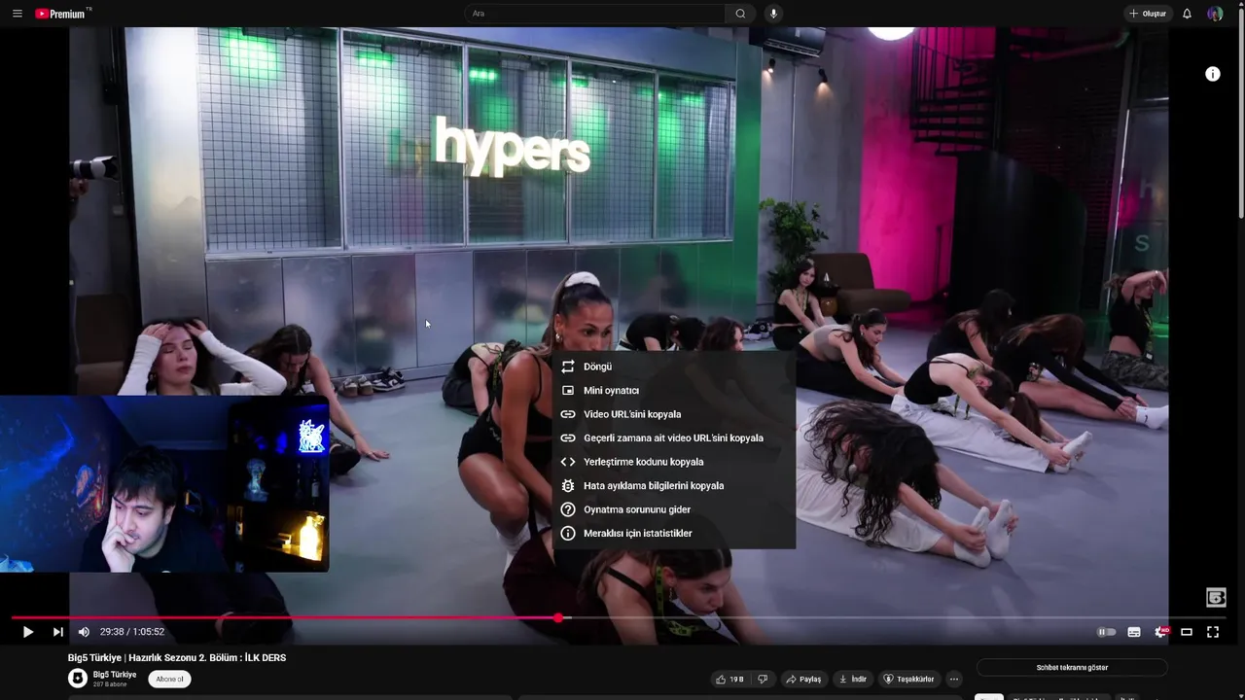This screenshot has height=700, width=1245.
Task: Open the account avatar menu
Action: coord(1215,14)
